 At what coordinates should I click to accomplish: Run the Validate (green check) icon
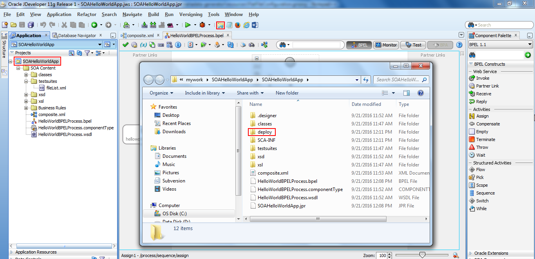coord(125,44)
